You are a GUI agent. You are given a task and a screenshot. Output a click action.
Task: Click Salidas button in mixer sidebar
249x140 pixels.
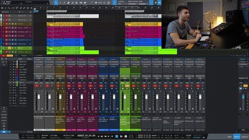click(x=4, y=117)
